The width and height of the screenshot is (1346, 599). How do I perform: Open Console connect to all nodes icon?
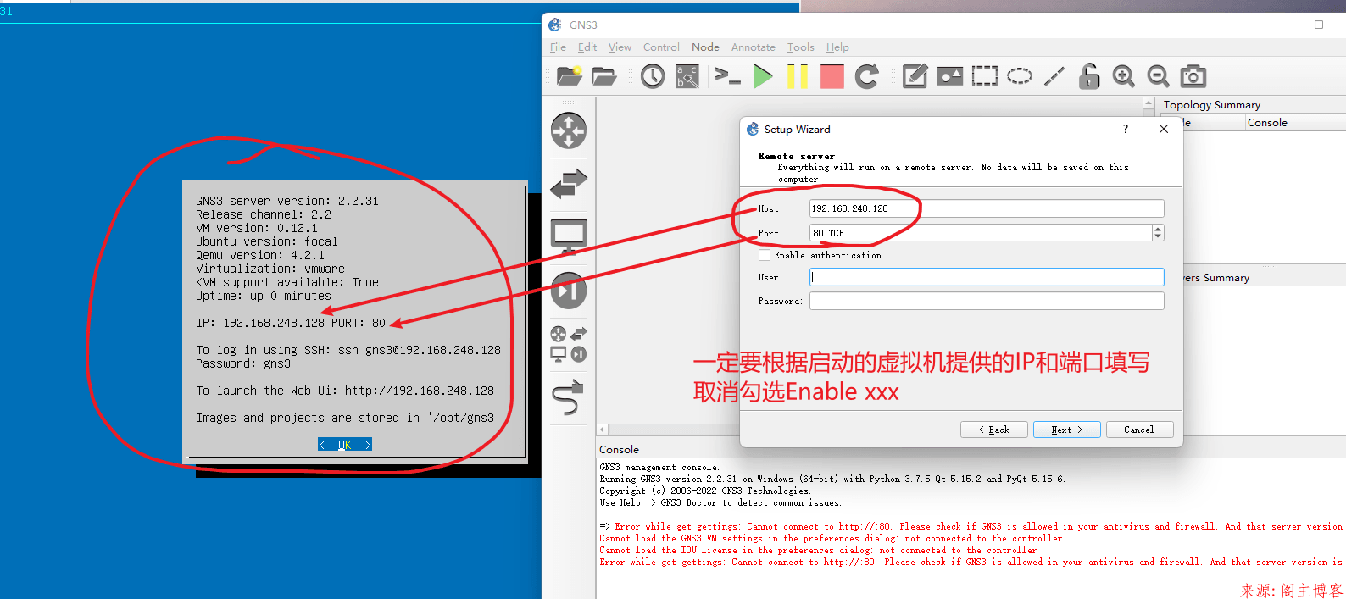727,76
